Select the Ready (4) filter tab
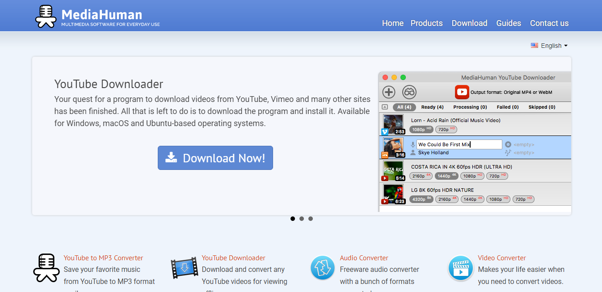This screenshot has height=292, width=602. pyautogui.click(x=432, y=107)
